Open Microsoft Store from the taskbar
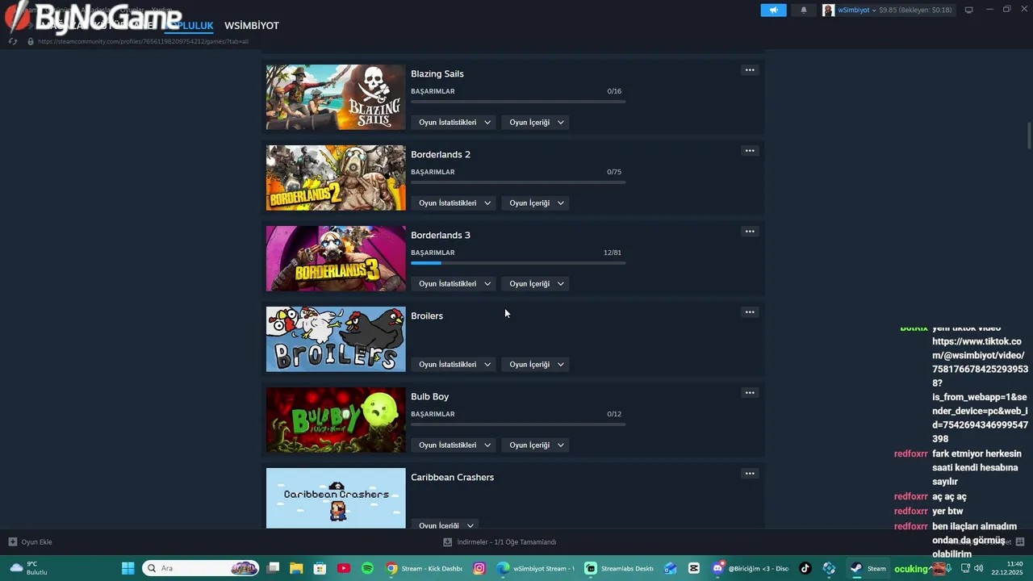Screen dimensions: 1033x581 click(x=320, y=568)
